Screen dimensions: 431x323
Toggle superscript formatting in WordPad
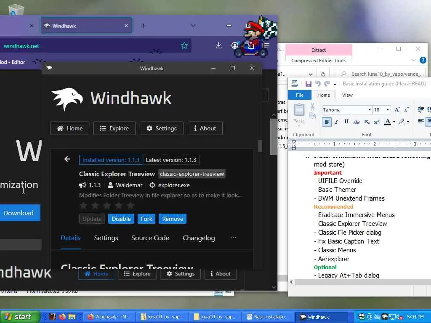[377, 122]
